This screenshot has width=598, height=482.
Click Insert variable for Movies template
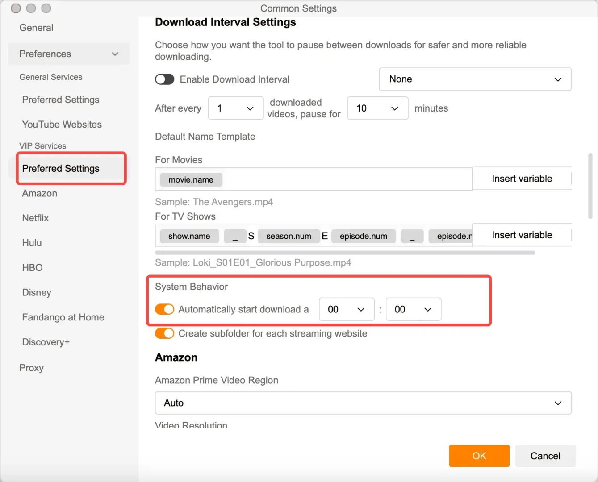click(522, 179)
